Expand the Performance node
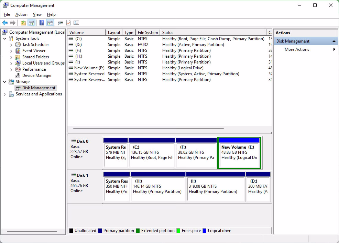 pyautogui.click(x=11, y=69)
